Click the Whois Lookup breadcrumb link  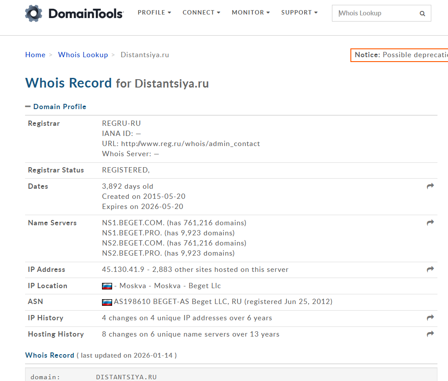[x=83, y=55]
